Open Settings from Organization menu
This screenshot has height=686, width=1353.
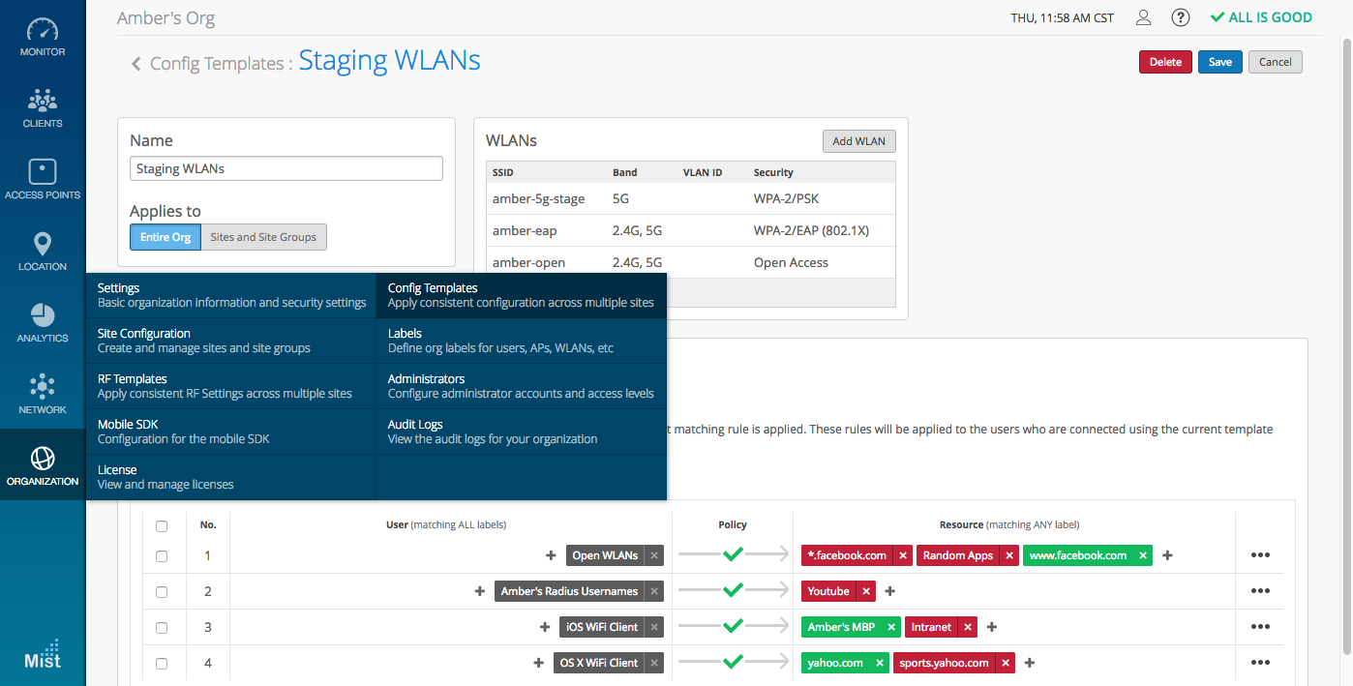(231, 295)
